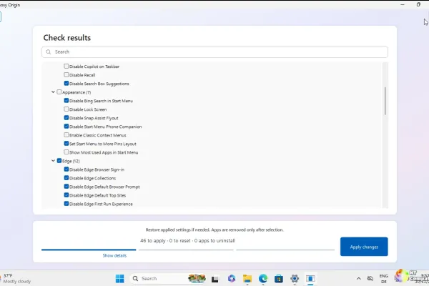Uncheck Disable Search Box Suggestions
Viewport: 429px width, 286px height.
66,83
